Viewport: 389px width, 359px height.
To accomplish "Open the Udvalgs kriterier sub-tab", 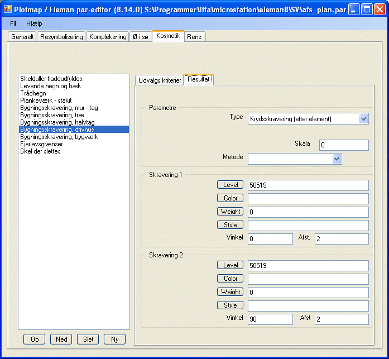I will 160,80.
